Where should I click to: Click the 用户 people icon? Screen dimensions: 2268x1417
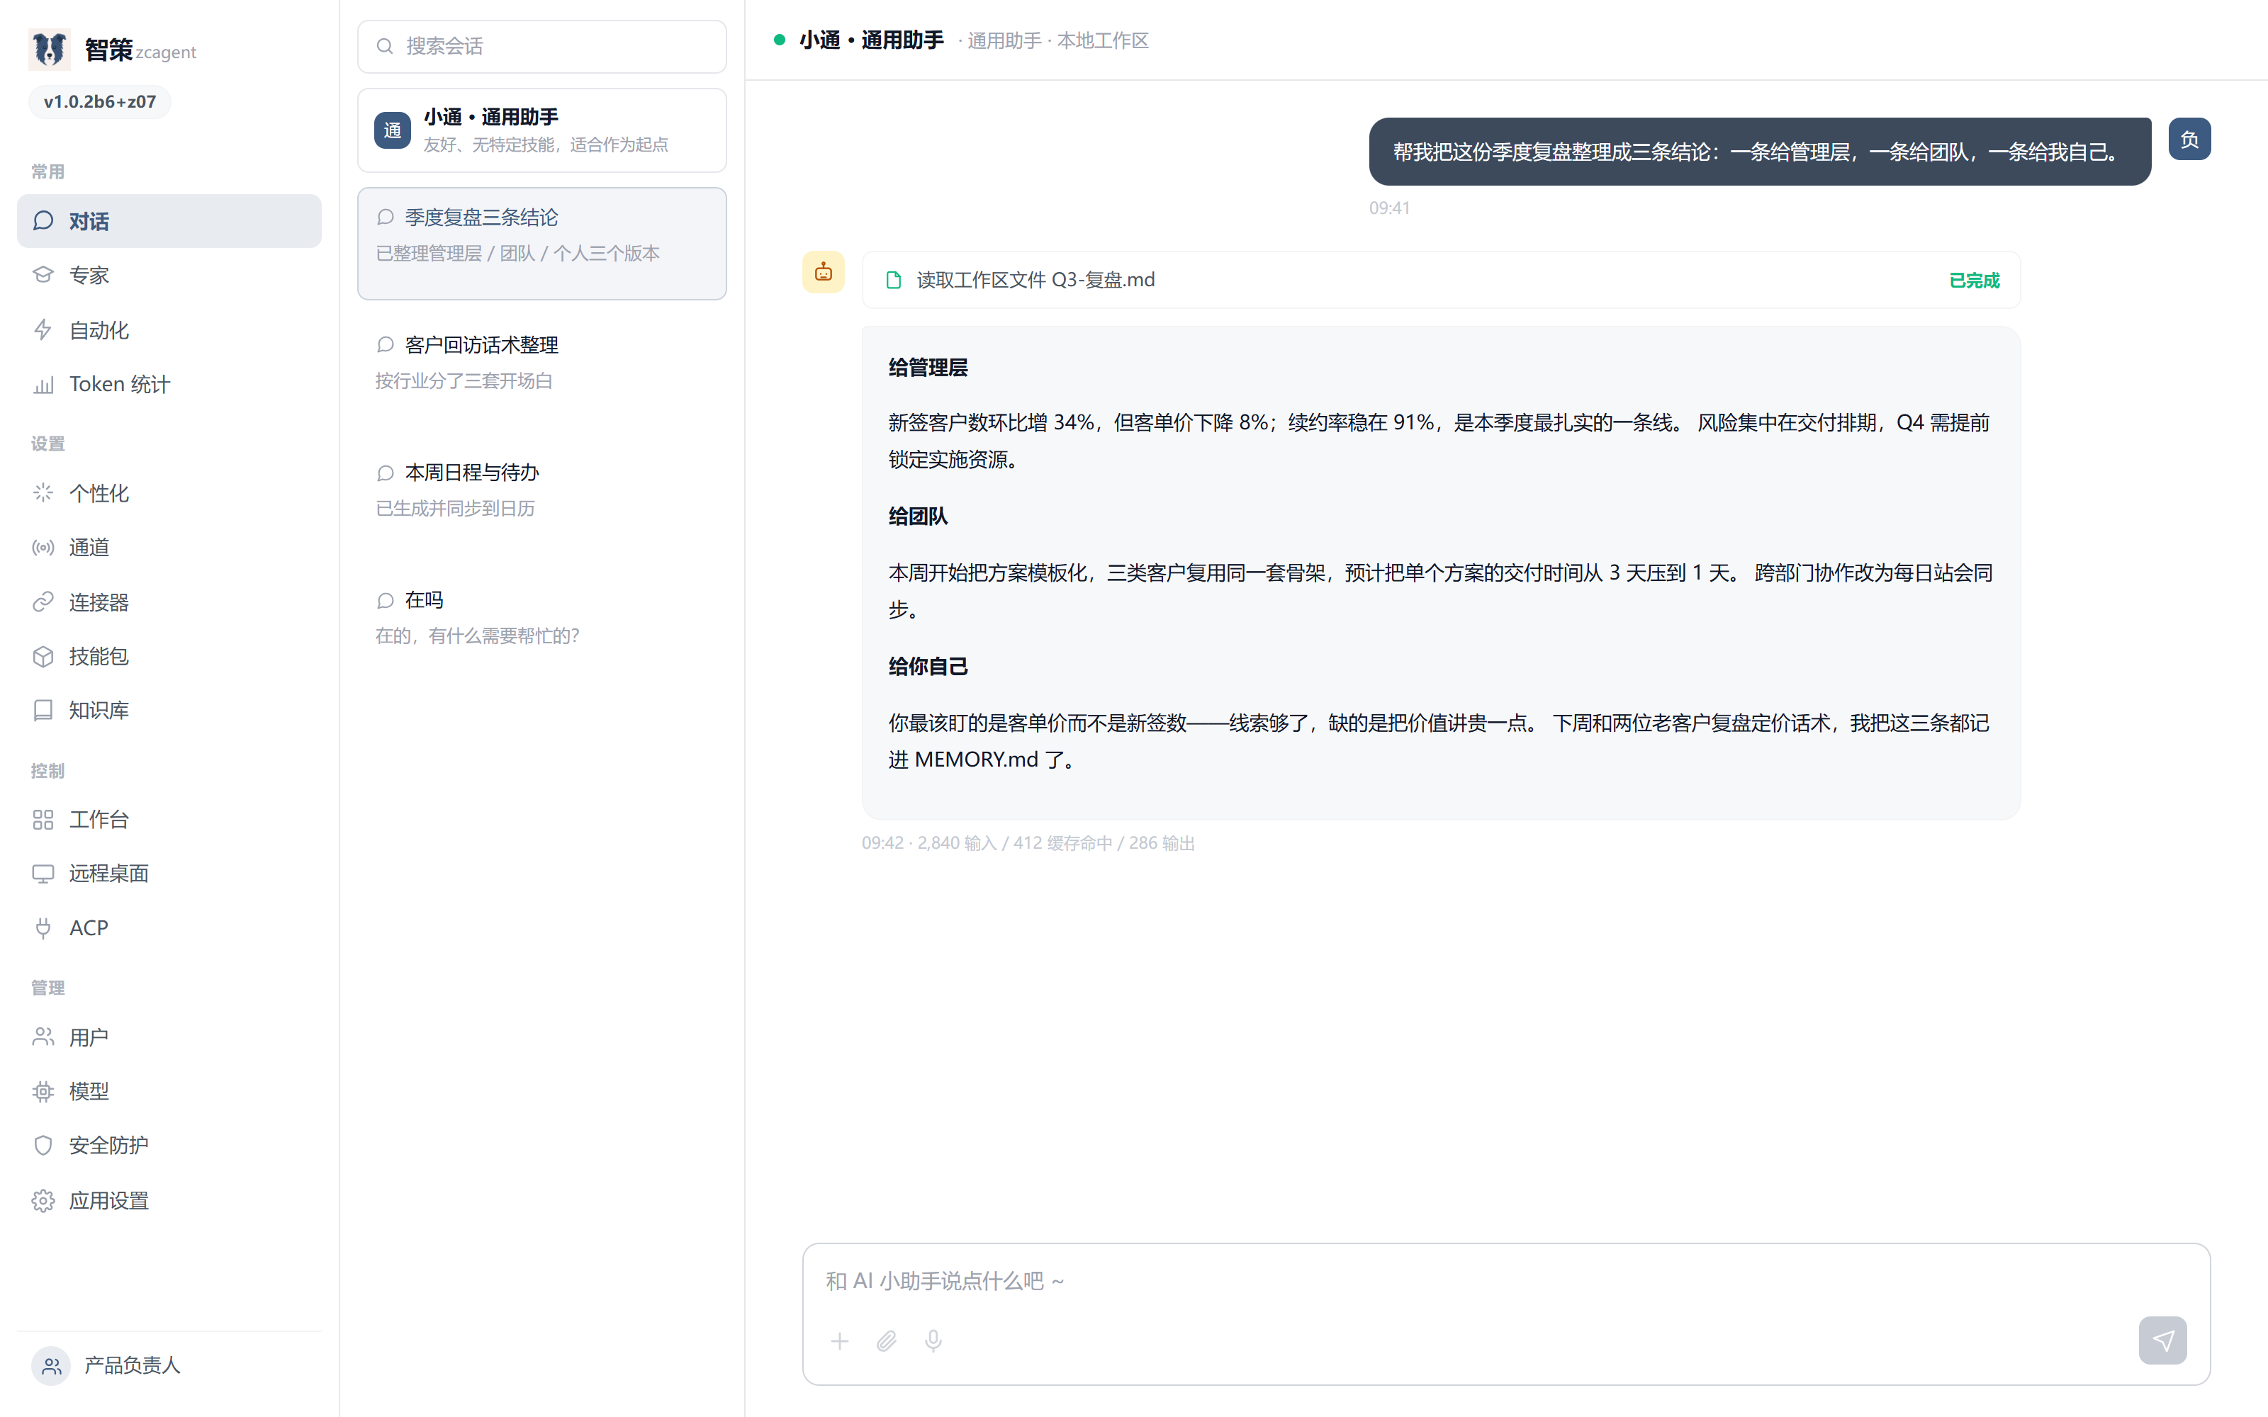(43, 1037)
